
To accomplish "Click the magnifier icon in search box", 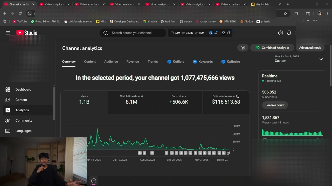I will pyautogui.click(x=106, y=33).
